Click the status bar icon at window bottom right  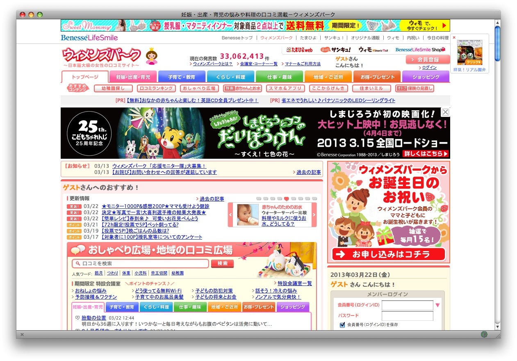click(x=484, y=334)
